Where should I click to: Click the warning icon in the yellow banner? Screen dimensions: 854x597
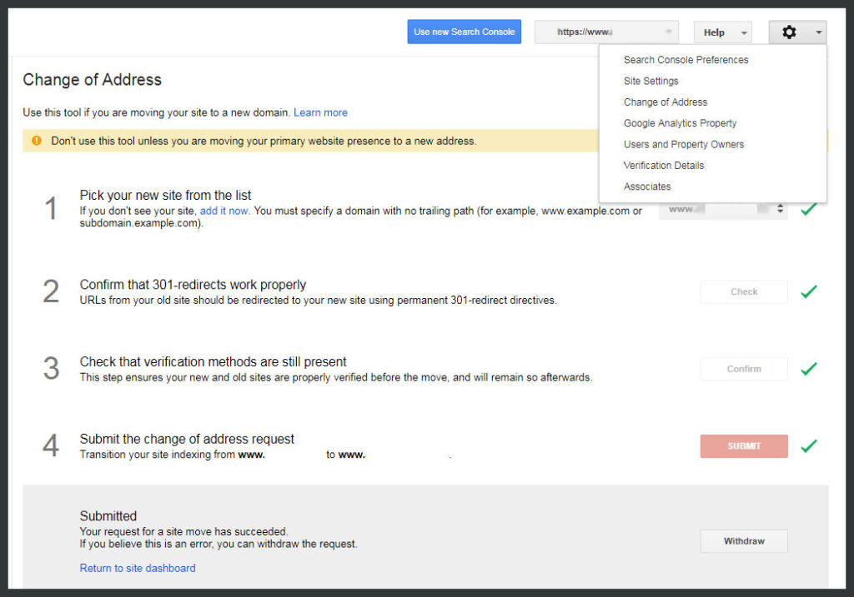click(35, 141)
